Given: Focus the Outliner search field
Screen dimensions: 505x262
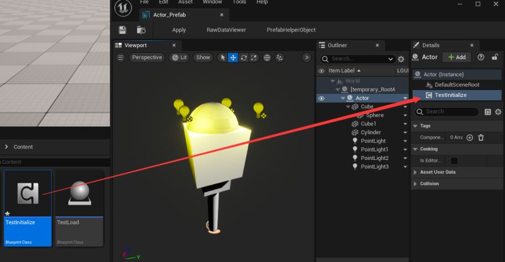Looking at the screenshot, I should [x=357, y=59].
